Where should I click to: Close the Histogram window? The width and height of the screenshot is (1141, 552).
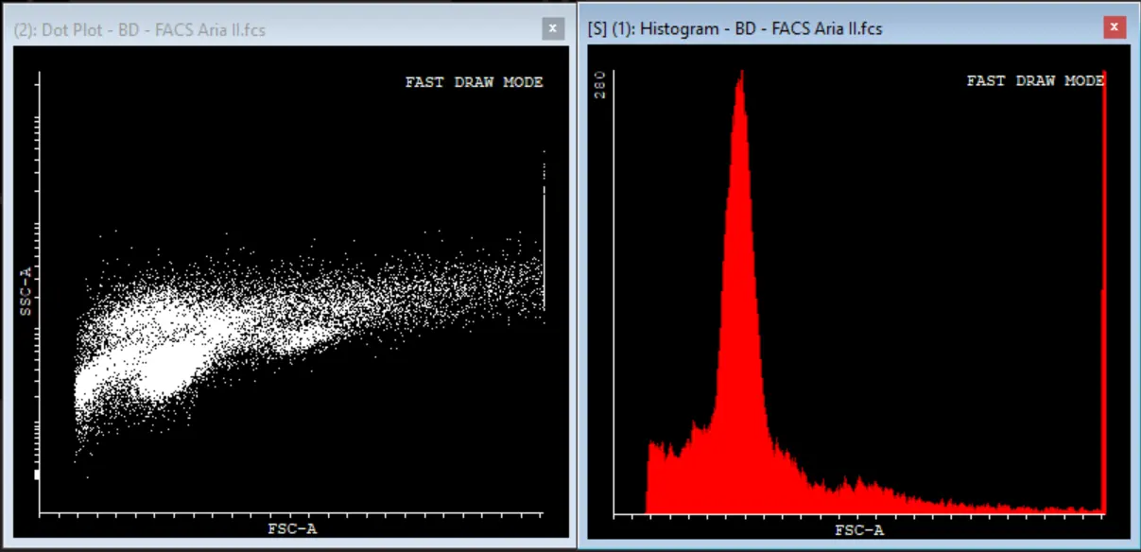(1114, 27)
